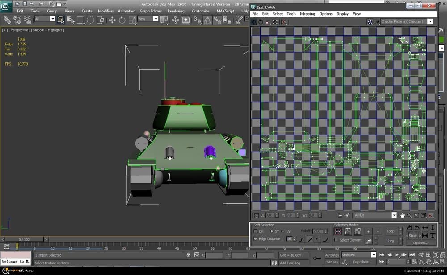
Task: Click the Select and Move tool
Action: pyautogui.click(x=112, y=20)
